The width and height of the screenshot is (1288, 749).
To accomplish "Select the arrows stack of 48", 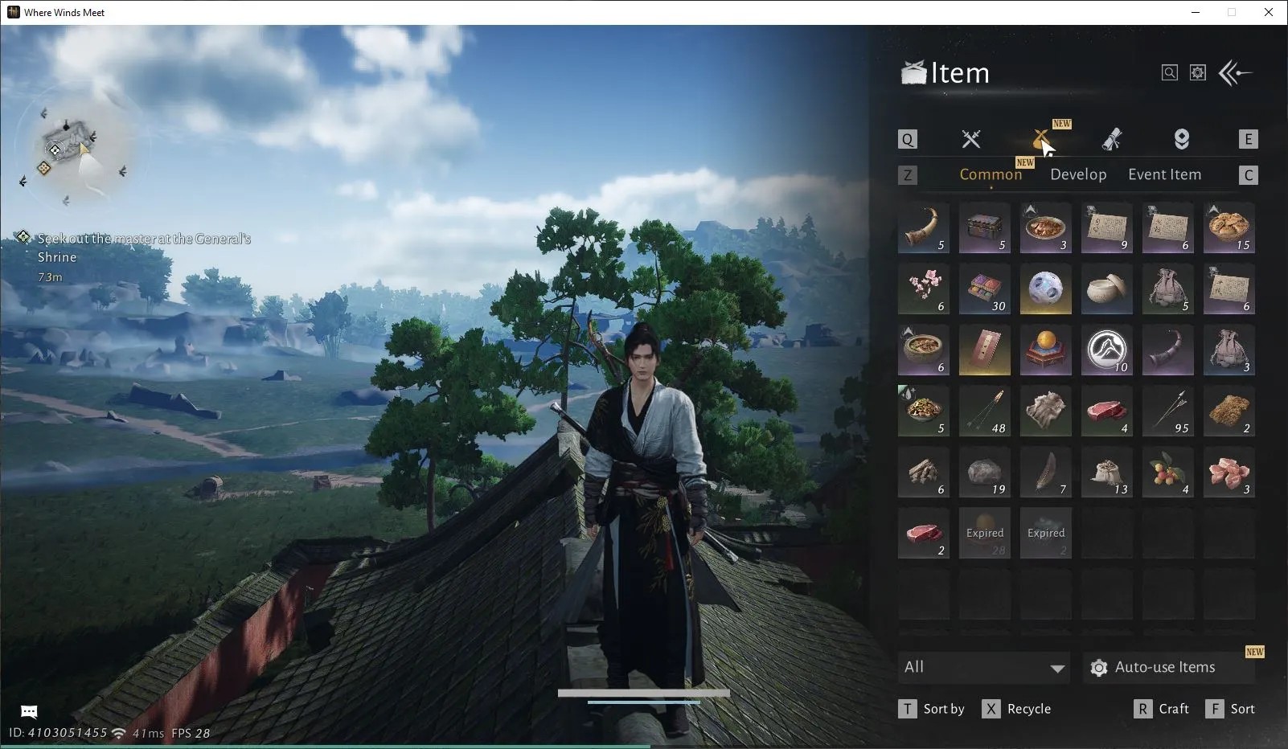I will pyautogui.click(x=985, y=411).
